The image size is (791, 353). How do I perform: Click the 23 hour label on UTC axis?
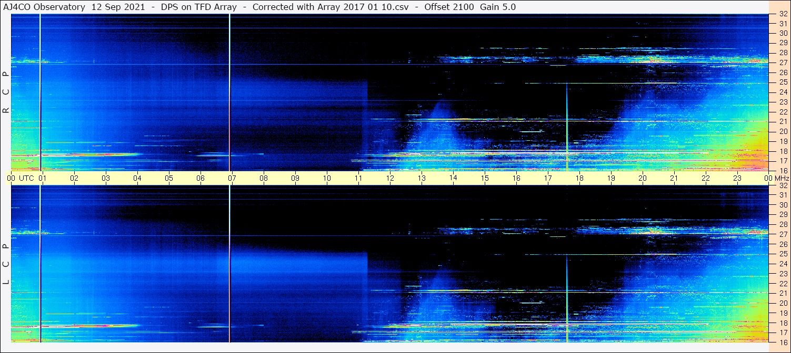point(737,178)
